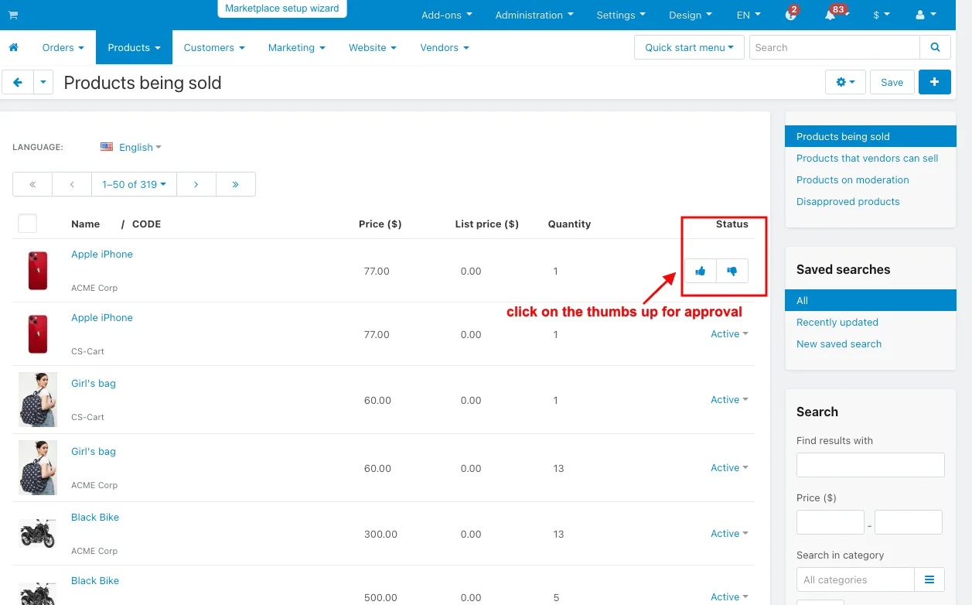Open the notifications bell icon

click(x=830, y=15)
